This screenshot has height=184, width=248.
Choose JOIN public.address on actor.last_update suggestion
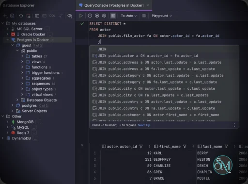pyautogui.click(x=164, y=62)
